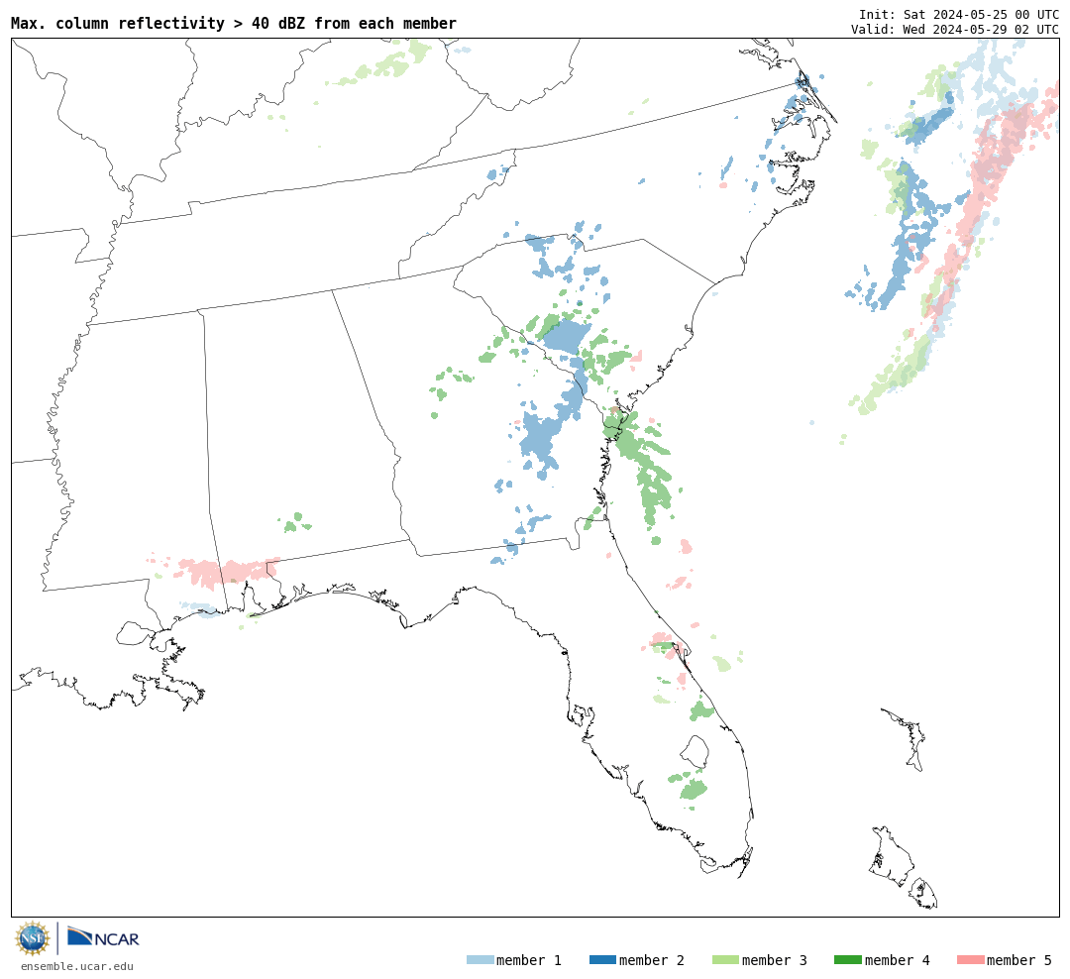The image size is (1070, 979).
Task: Click the member 4 dark green swatch
Action: coord(848,960)
